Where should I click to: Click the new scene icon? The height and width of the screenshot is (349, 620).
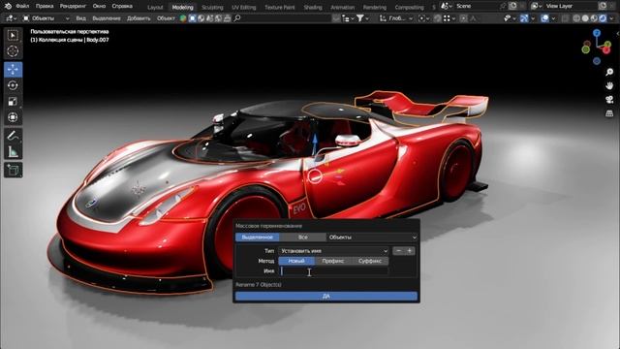click(x=512, y=6)
